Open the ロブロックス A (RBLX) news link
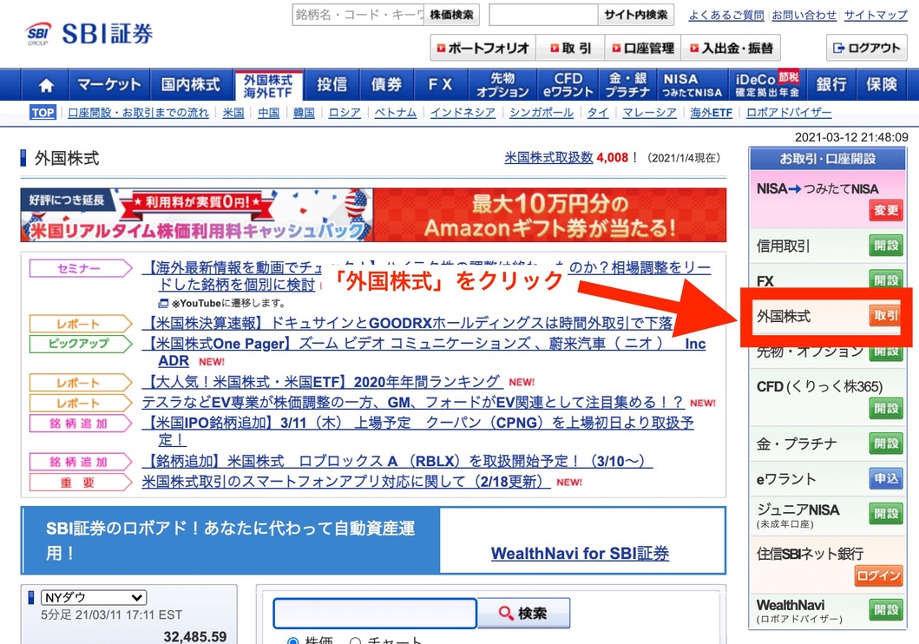Screen dimensions: 919x644 click(397, 461)
